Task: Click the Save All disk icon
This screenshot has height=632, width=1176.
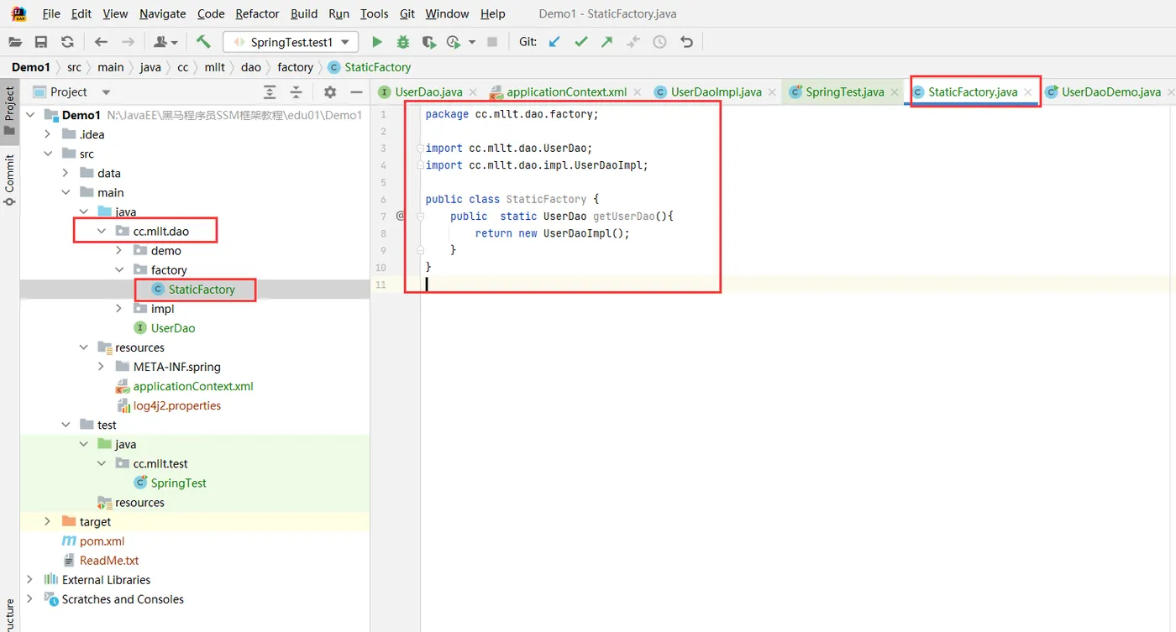Action: (x=41, y=42)
